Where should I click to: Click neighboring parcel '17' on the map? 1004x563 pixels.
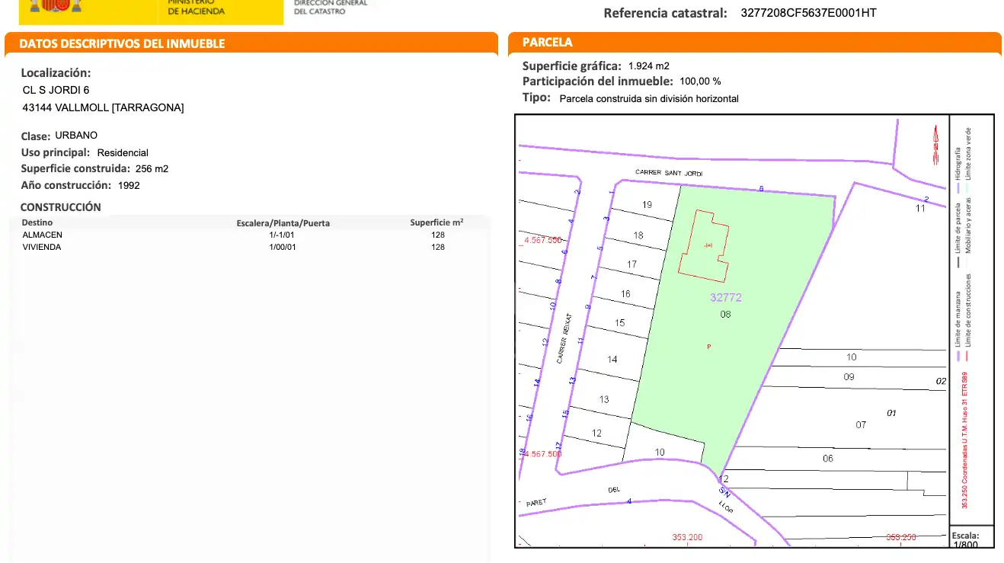point(631,264)
